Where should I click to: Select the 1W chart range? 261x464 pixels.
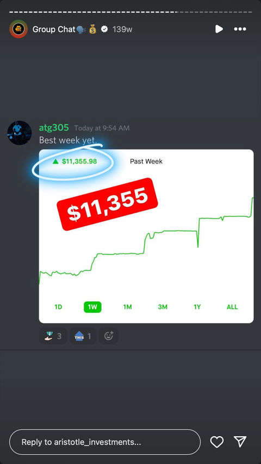tap(92, 307)
